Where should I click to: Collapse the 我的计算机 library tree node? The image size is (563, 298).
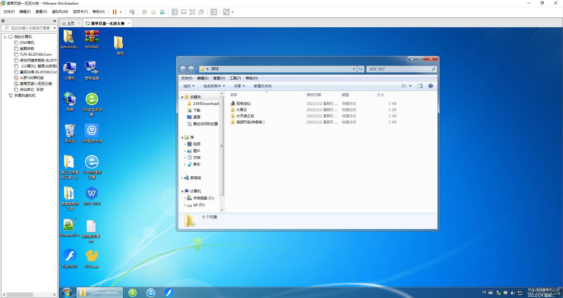click(x=5, y=37)
